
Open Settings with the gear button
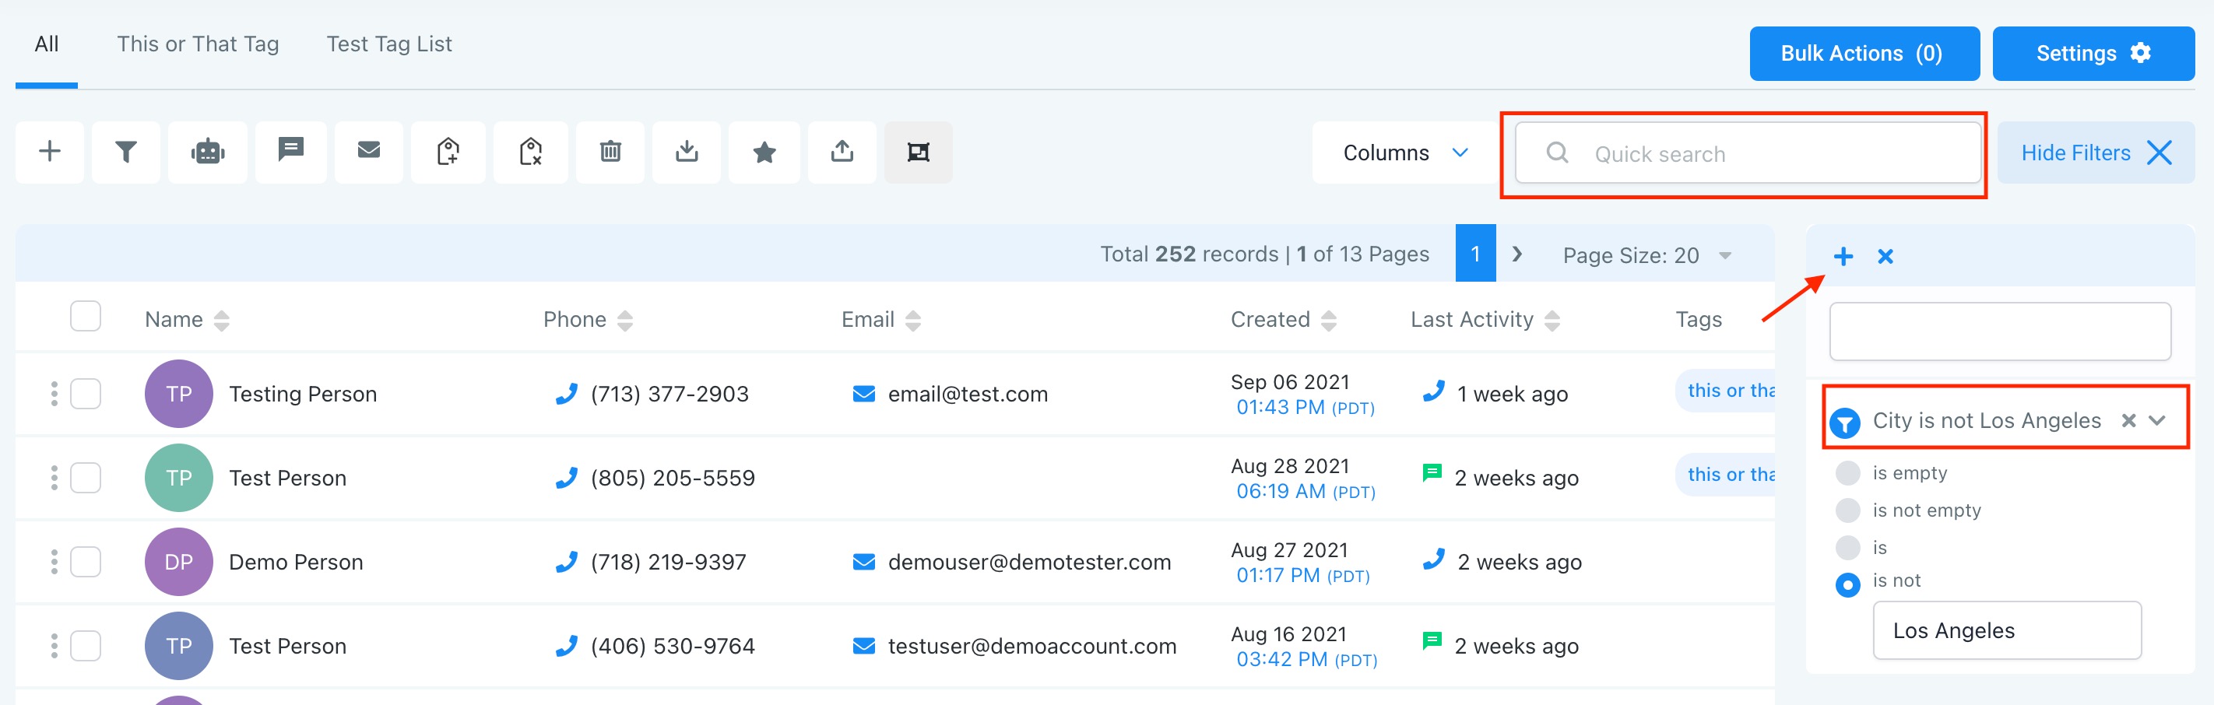pos(2093,53)
